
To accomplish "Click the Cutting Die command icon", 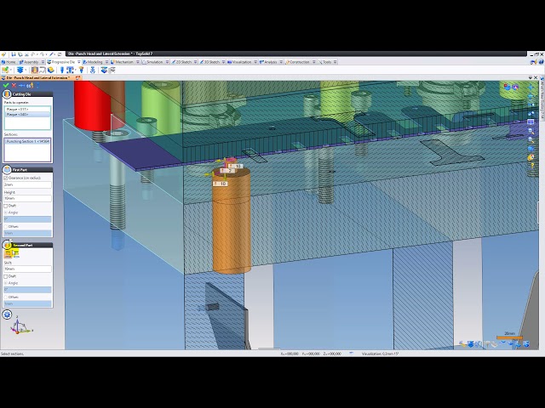I will (x=7, y=94).
